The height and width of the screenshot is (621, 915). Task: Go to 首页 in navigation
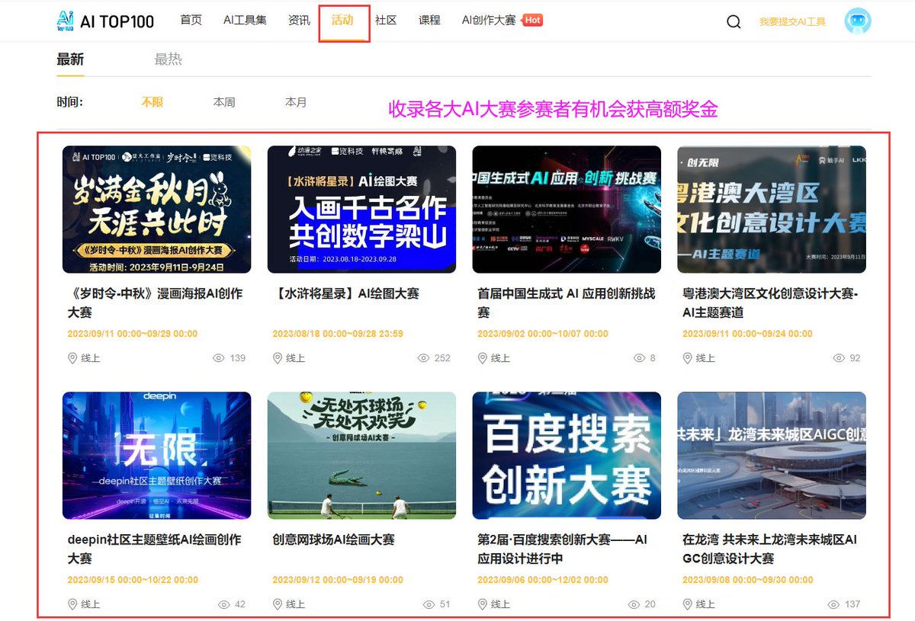[x=191, y=21]
